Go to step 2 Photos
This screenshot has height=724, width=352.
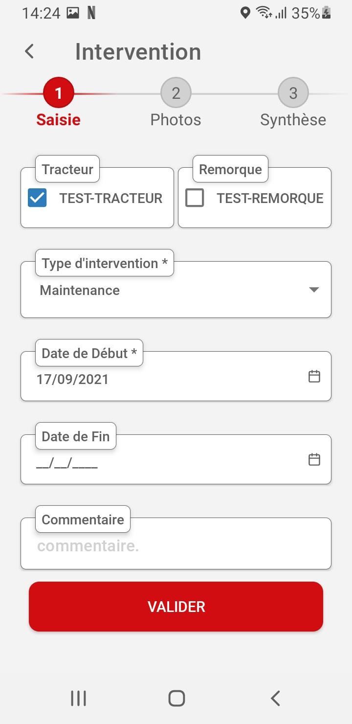[x=176, y=93]
